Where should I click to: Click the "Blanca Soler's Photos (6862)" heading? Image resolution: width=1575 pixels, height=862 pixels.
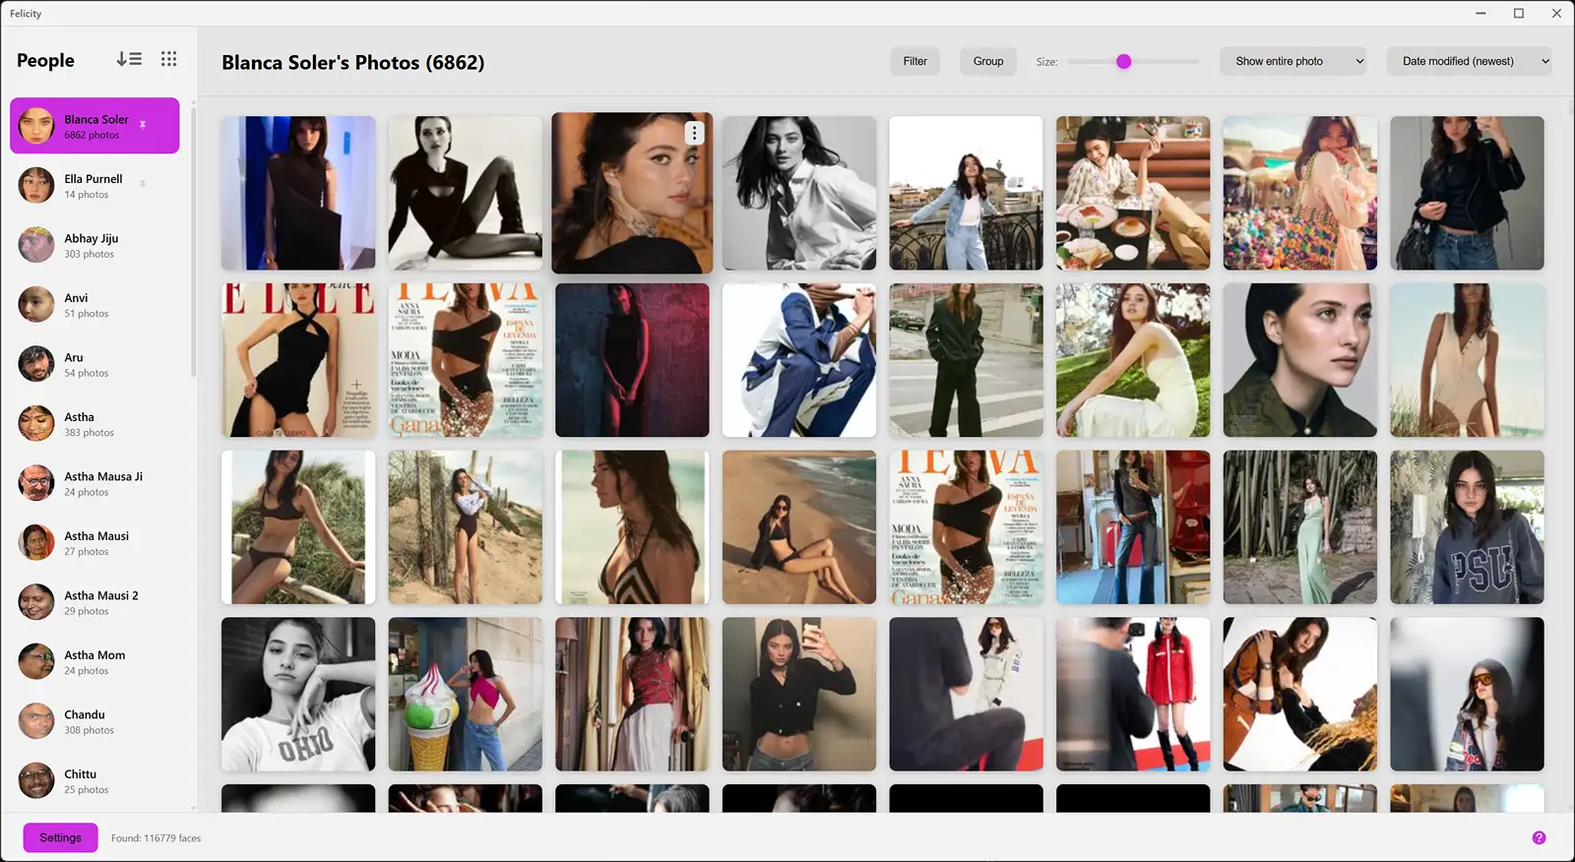click(x=352, y=62)
